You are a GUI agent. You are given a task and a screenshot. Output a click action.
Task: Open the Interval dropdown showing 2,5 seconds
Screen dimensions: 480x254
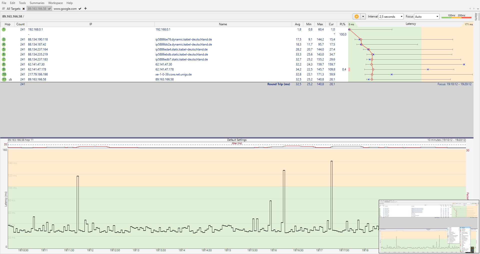(391, 16)
